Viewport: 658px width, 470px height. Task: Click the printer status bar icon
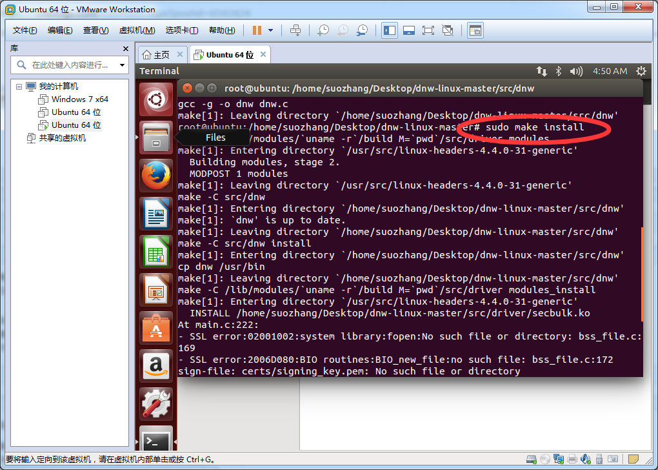point(572,460)
